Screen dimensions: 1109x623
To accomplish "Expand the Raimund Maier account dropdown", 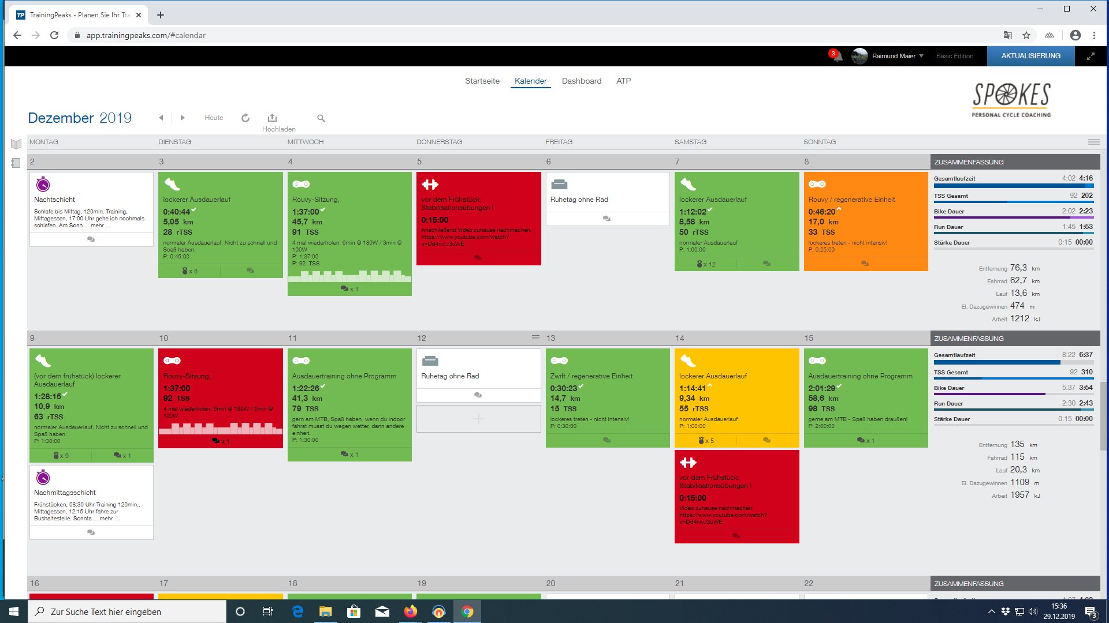I will 921,56.
